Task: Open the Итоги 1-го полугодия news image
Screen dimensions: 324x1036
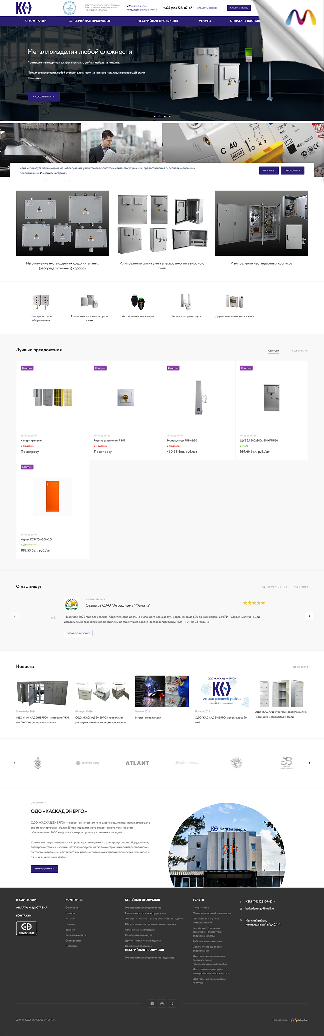Action: (162, 691)
